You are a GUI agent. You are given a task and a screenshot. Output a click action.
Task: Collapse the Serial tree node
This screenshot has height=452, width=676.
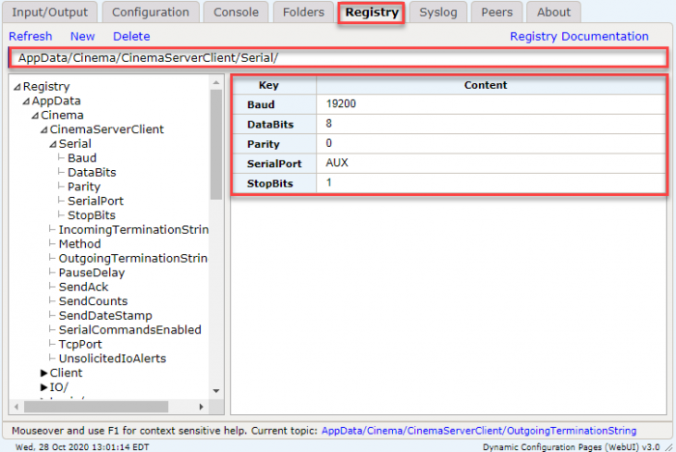[x=53, y=144]
